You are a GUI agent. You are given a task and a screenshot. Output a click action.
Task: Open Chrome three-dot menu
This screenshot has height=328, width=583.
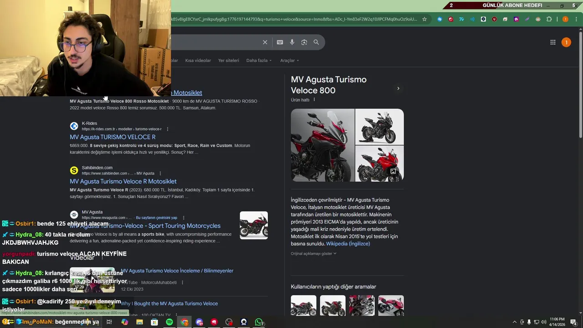(576, 19)
